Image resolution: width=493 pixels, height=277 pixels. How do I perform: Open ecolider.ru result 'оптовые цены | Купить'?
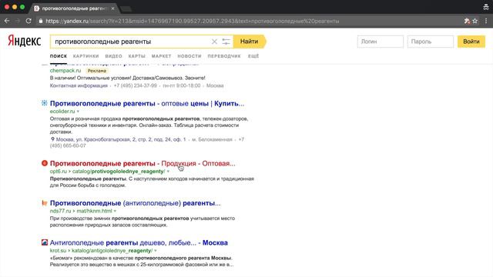click(147, 103)
